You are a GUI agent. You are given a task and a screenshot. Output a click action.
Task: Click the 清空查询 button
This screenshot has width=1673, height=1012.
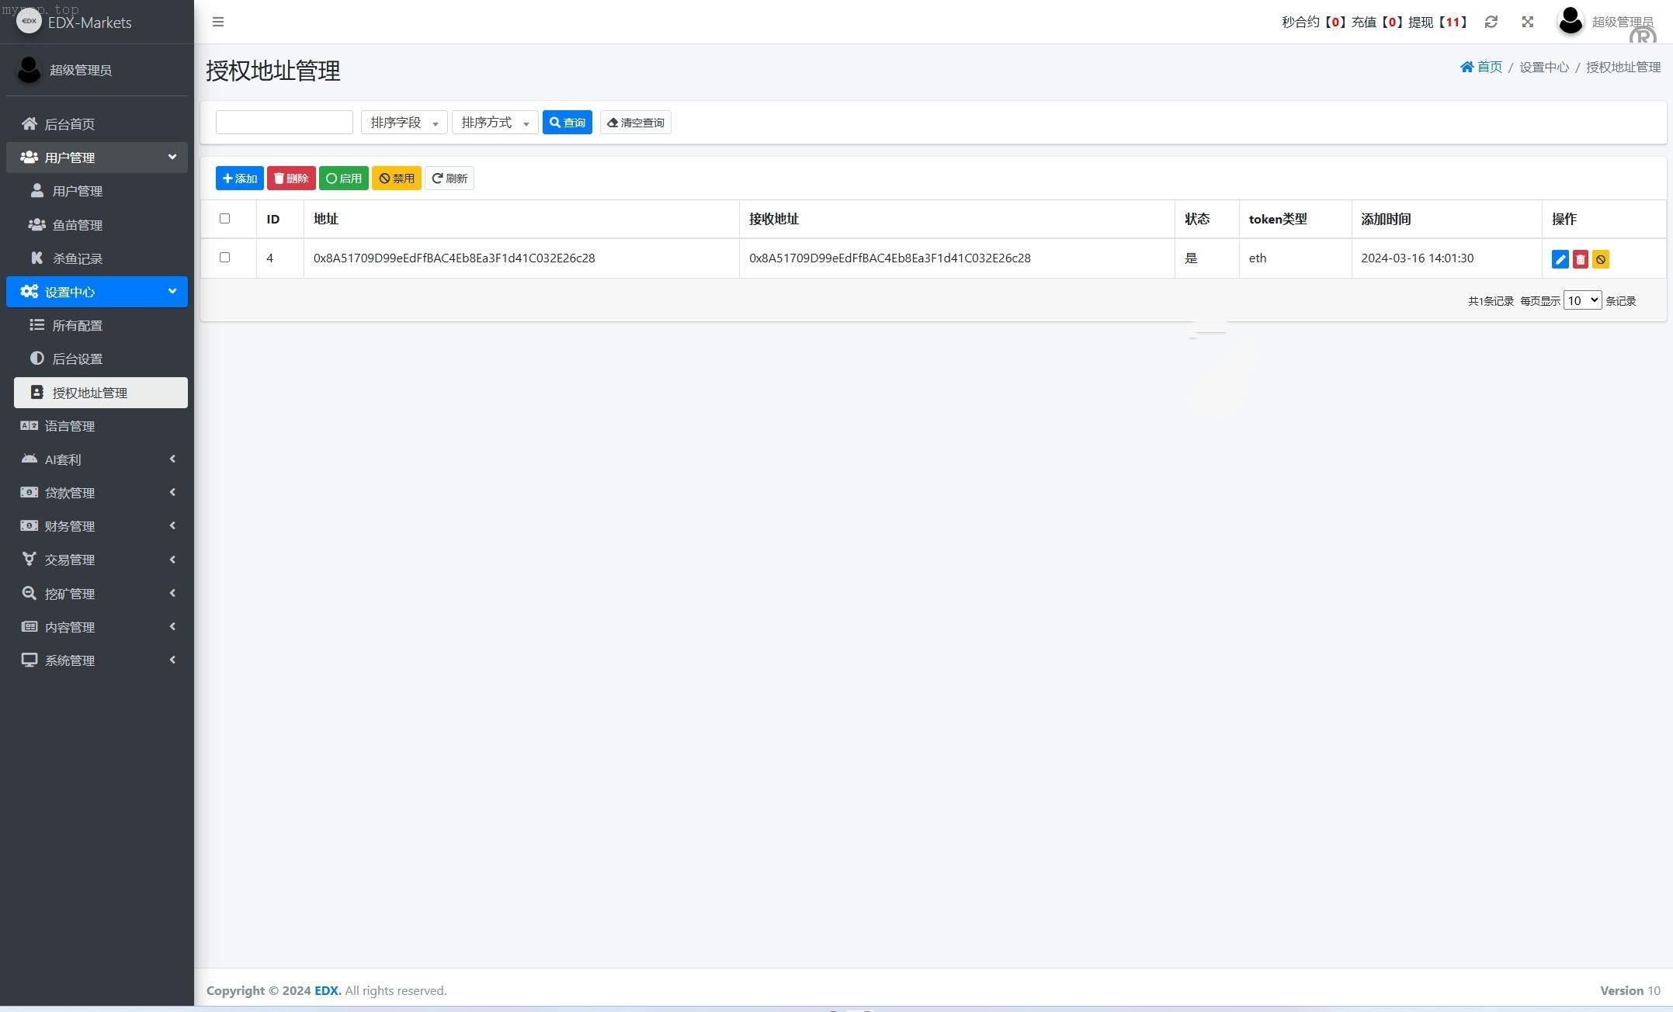click(x=635, y=123)
